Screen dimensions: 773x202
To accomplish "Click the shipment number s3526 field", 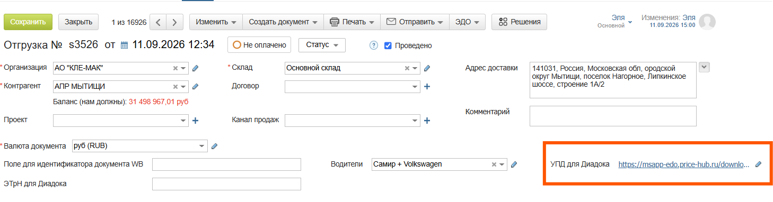I will (x=83, y=45).
